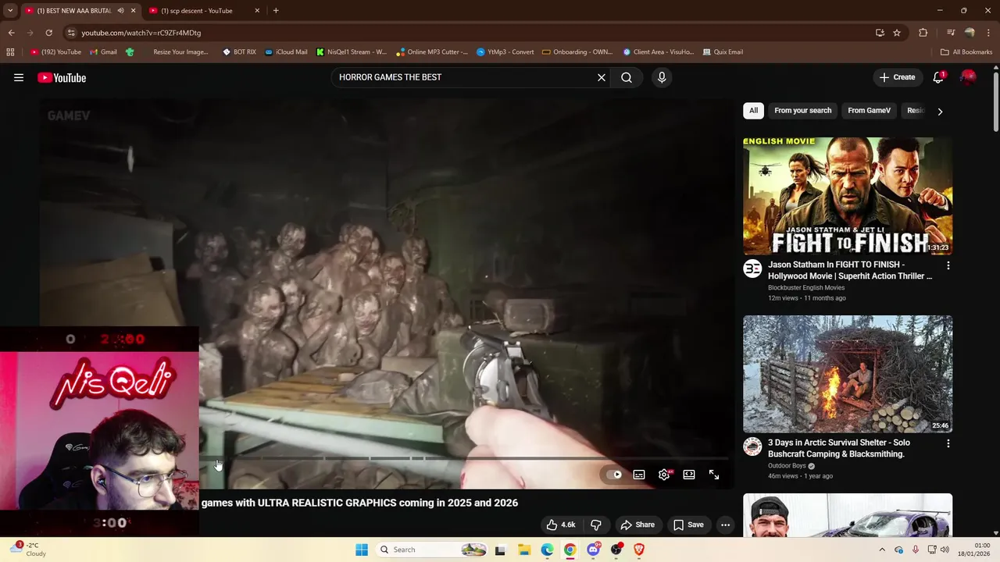Open the BOT RIX bookmark
Viewport: 1000px width, 562px height.
239,52
